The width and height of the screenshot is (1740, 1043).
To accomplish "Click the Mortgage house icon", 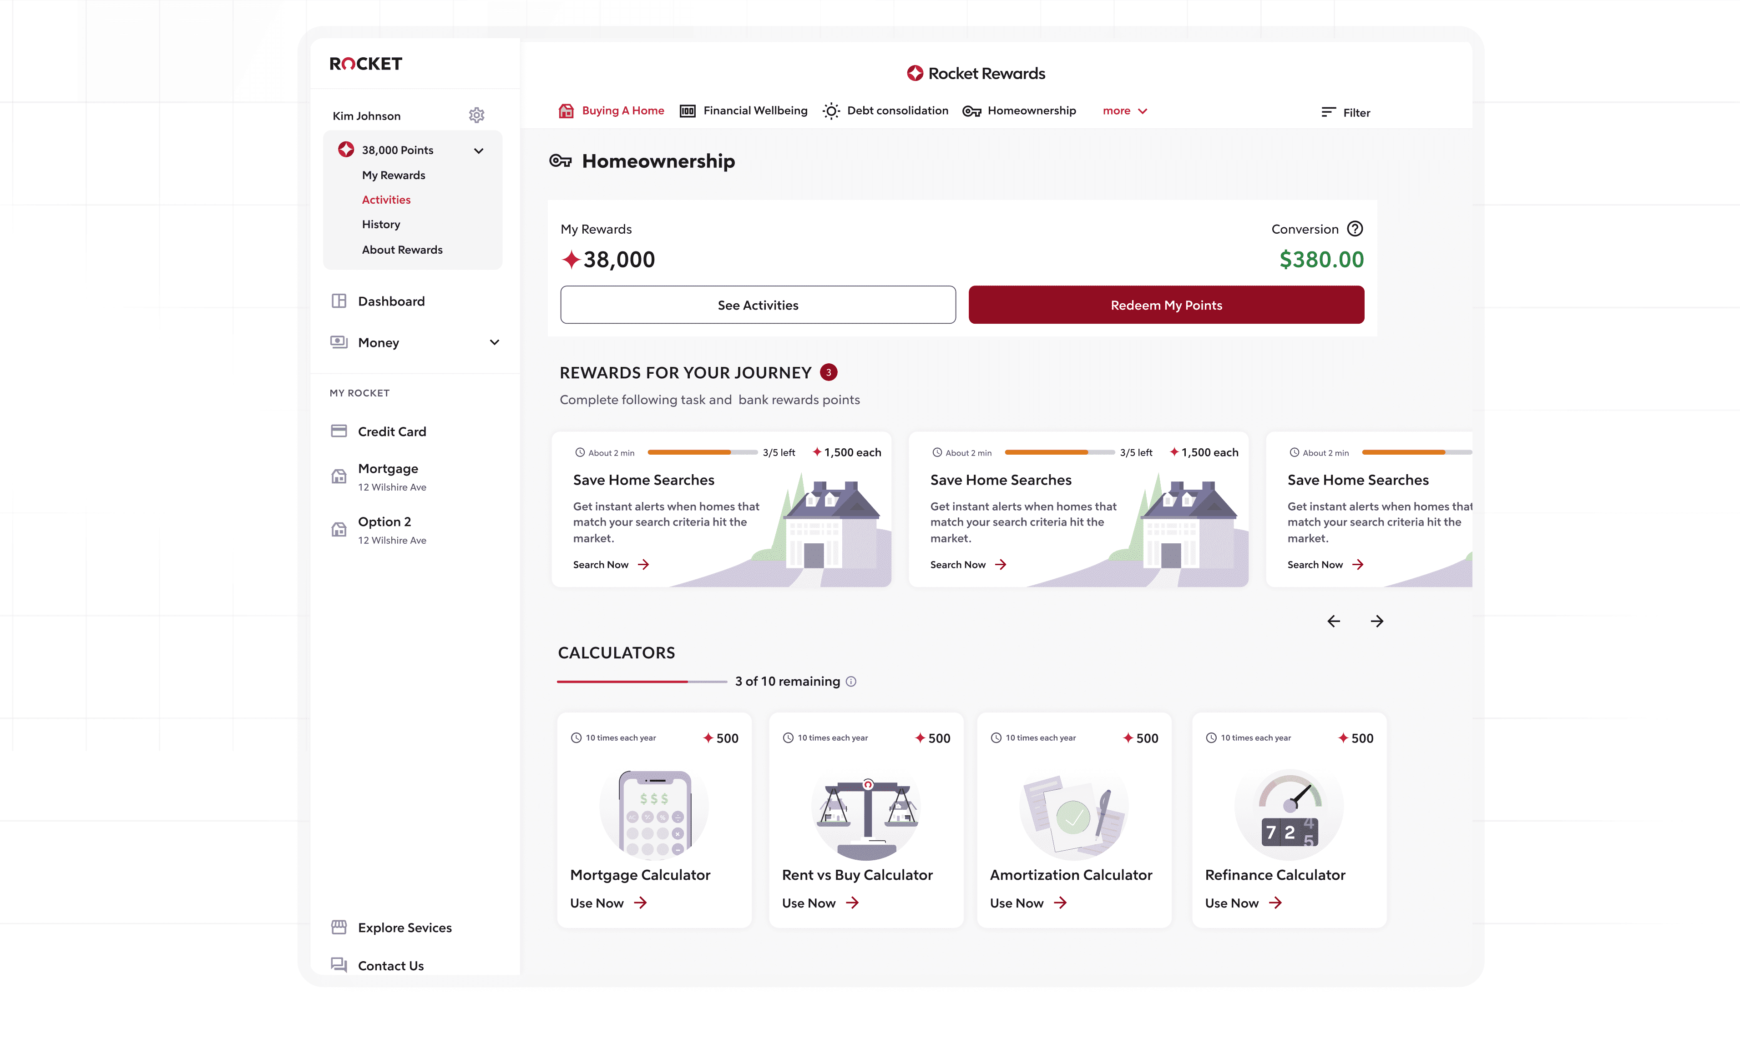I will (339, 476).
